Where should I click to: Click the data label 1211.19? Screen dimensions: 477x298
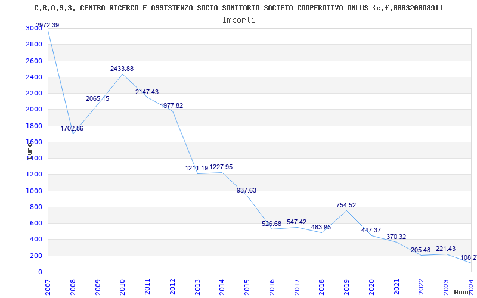pyautogui.click(x=197, y=168)
